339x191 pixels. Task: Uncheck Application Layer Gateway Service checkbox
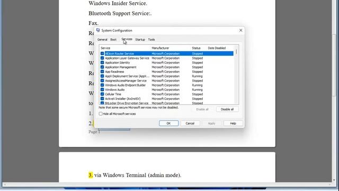(102, 58)
